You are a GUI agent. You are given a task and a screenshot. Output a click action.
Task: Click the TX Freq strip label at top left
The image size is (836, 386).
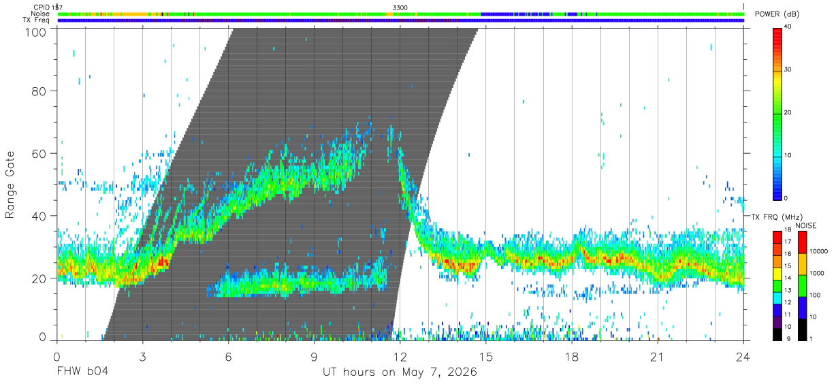click(36, 20)
